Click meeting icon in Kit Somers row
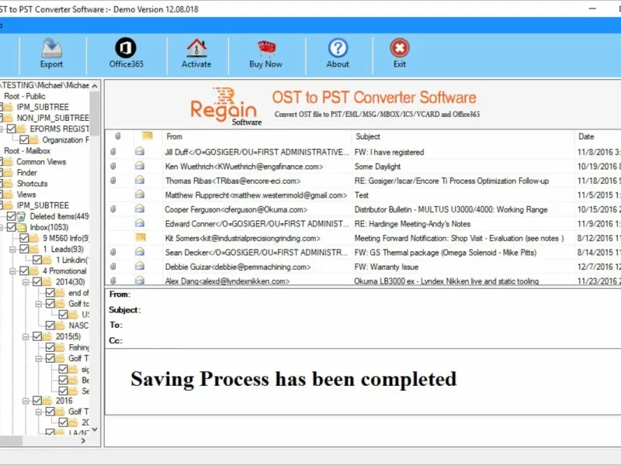The height and width of the screenshot is (465, 621). pyautogui.click(x=141, y=238)
